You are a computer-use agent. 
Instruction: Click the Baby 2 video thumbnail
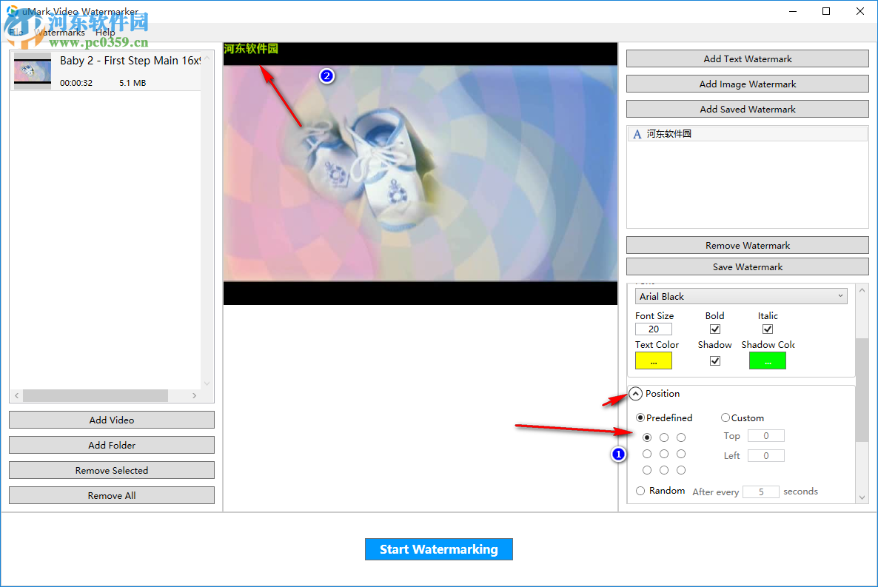click(32, 72)
